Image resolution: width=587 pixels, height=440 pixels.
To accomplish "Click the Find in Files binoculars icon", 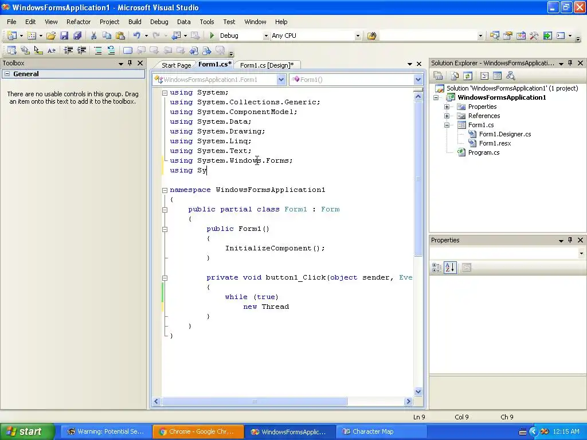I will pyautogui.click(x=371, y=36).
